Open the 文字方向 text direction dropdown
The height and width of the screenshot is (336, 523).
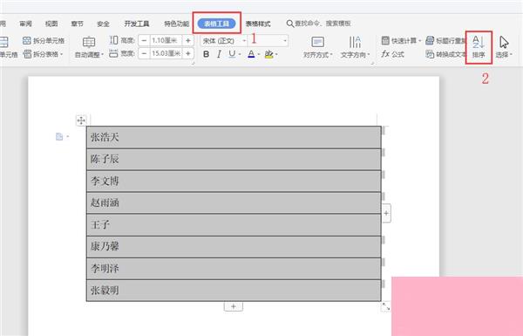356,47
